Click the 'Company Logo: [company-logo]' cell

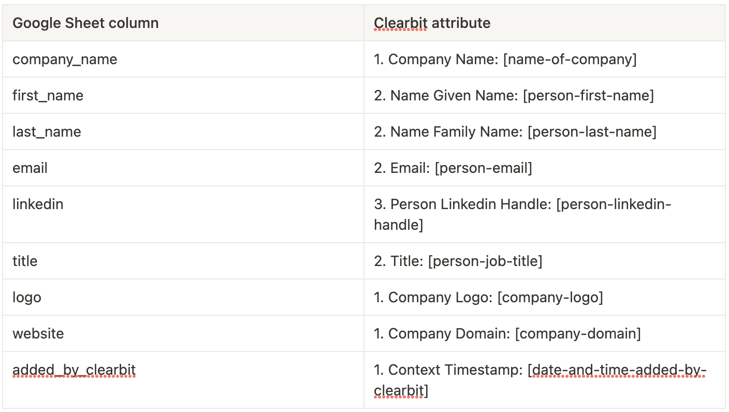tap(544, 298)
